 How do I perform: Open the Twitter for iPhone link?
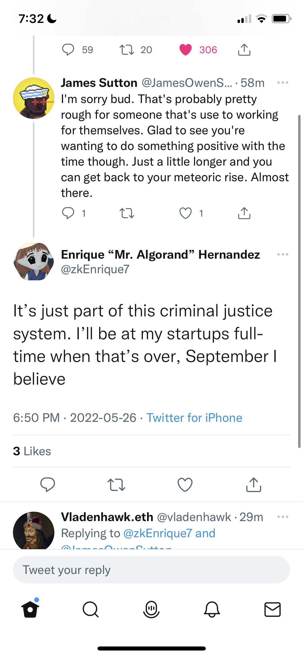click(194, 418)
